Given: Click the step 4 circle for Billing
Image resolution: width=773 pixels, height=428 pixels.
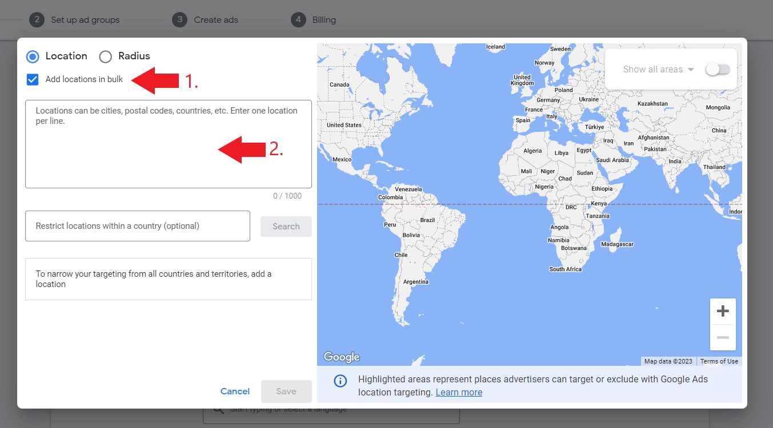Looking at the screenshot, I should click(298, 19).
